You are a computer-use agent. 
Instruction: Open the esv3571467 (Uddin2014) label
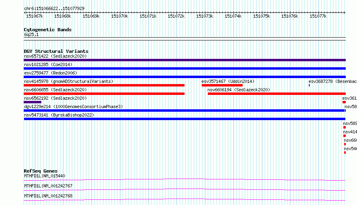click(228, 81)
